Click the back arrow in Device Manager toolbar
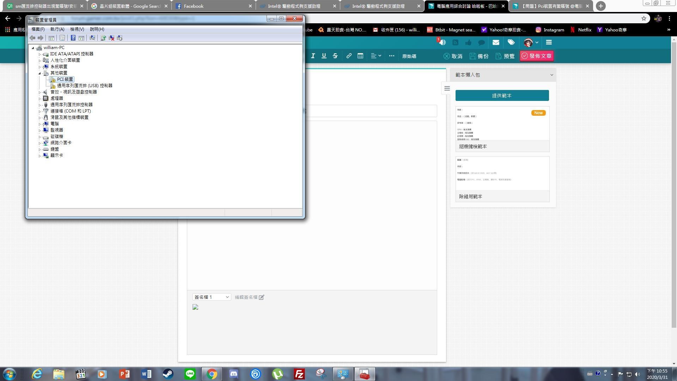This screenshot has height=381, width=677. (32, 38)
